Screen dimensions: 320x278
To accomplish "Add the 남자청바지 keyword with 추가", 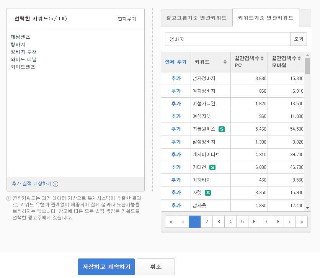I will coord(176,78).
